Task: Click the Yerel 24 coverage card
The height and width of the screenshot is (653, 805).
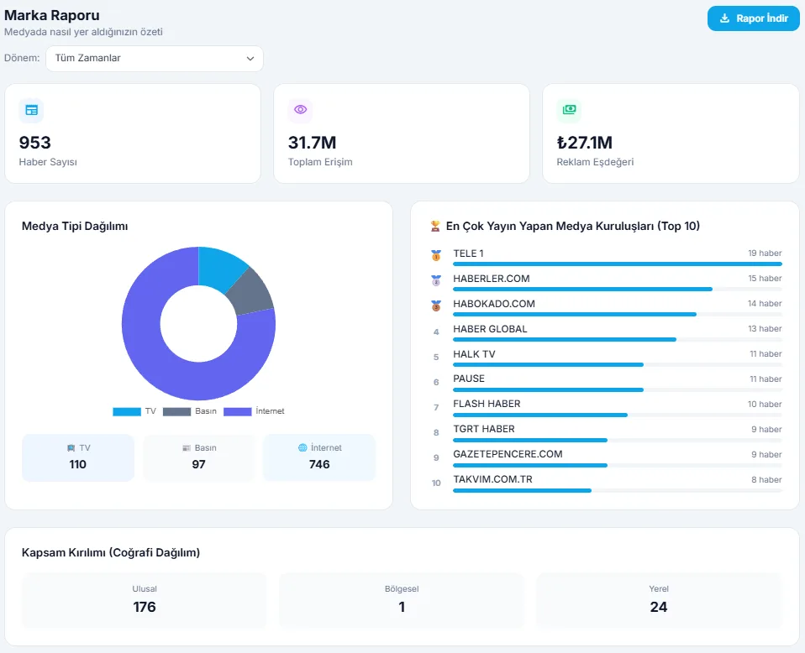Action: pos(659,599)
